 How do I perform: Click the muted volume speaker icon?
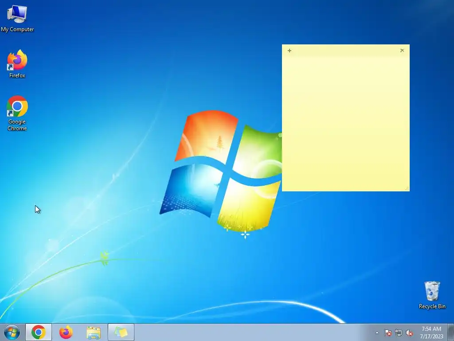tap(409, 333)
